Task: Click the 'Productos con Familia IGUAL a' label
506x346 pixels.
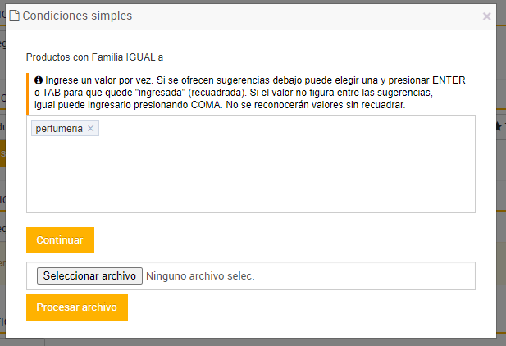Action: (95, 57)
